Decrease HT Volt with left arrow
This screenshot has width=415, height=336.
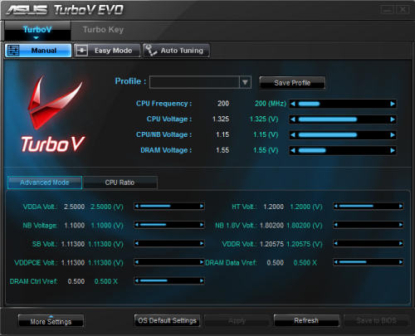point(336,206)
